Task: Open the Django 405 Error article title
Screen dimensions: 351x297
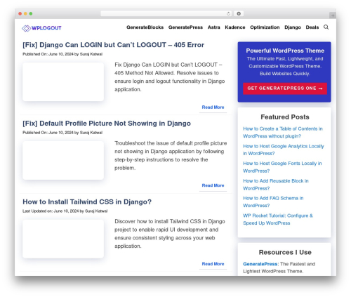Action: tap(113, 45)
